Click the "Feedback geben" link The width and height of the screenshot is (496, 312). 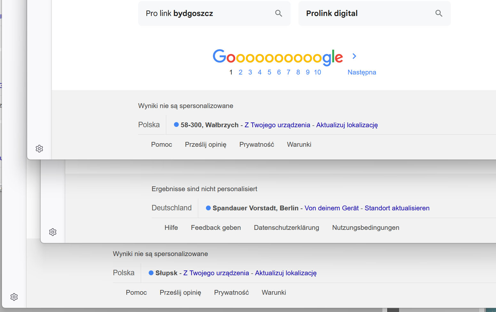point(216,228)
